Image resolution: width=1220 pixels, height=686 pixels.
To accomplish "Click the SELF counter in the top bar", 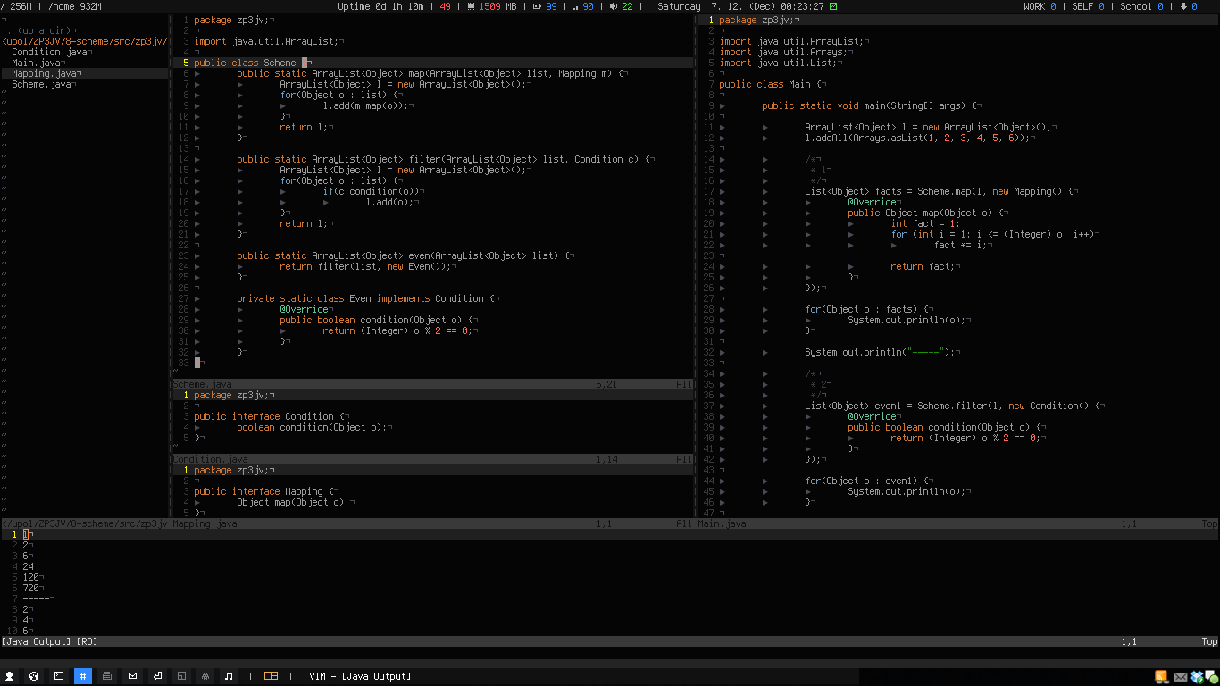I will (x=1088, y=6).
